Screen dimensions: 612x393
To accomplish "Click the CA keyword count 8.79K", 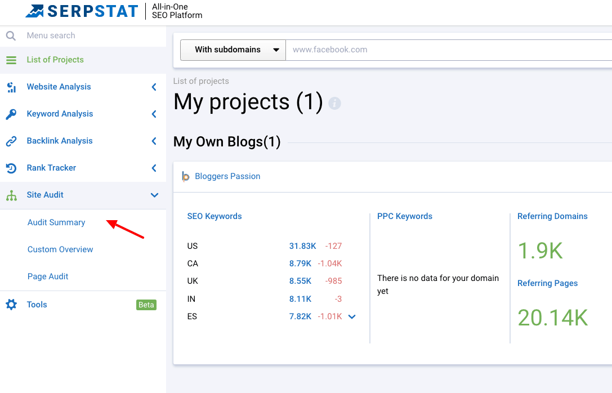I will click(300, 264).
